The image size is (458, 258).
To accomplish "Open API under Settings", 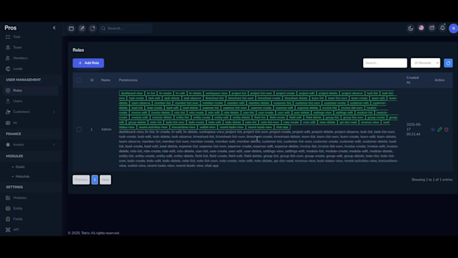I will (x=15, y=230).
